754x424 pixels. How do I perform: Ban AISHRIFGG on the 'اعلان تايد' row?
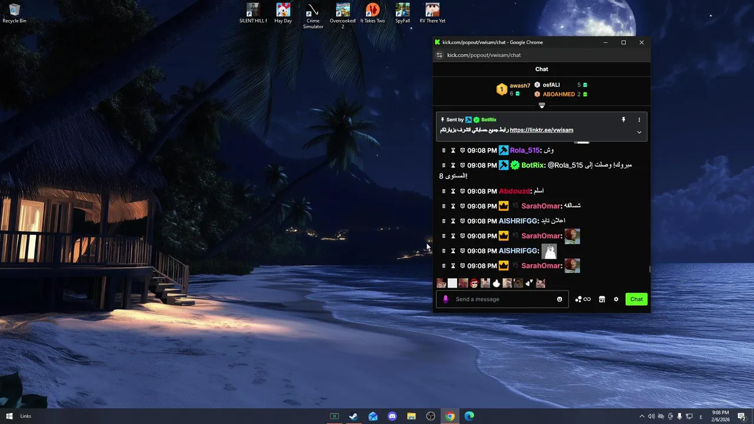click(462, 221)
